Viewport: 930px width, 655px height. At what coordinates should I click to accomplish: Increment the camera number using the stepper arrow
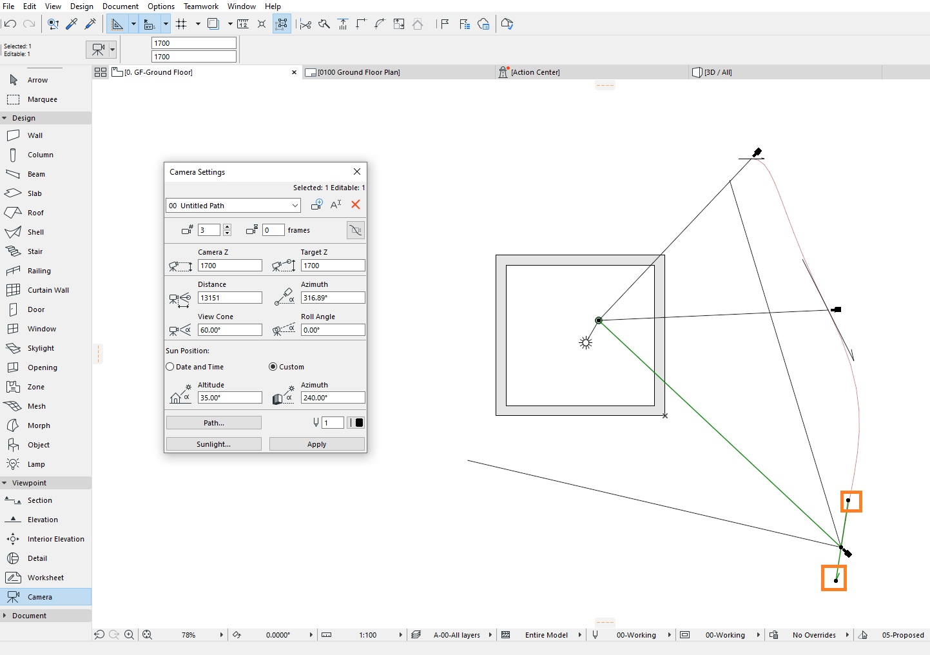coord(227,227)
